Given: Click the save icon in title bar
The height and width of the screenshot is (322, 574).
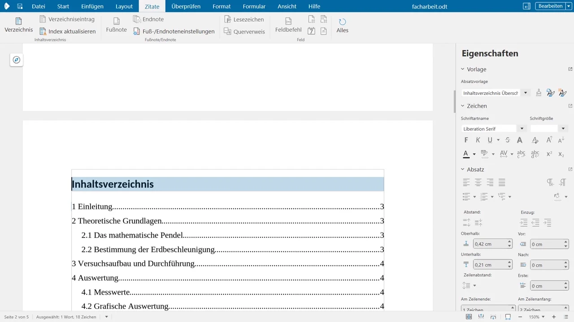Looking at the screenshot, I should [20, 6].
